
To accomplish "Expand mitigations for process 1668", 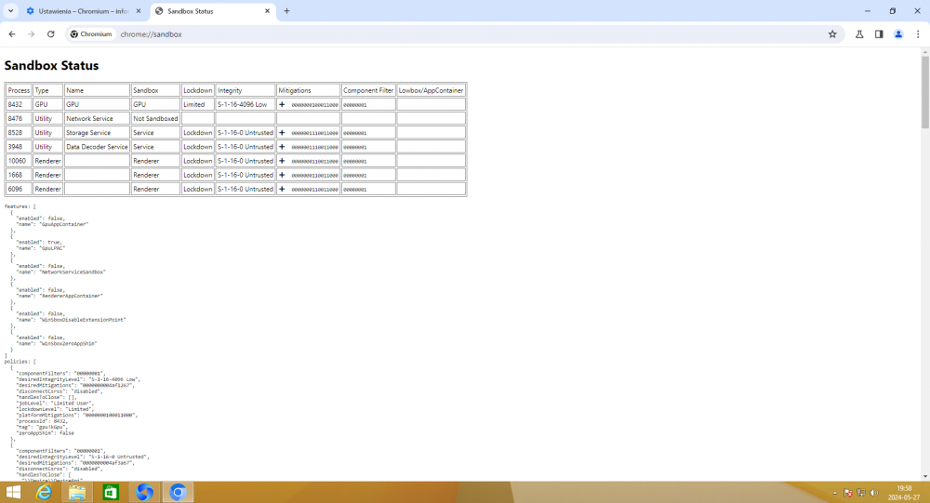I will [x=282, y=175].
